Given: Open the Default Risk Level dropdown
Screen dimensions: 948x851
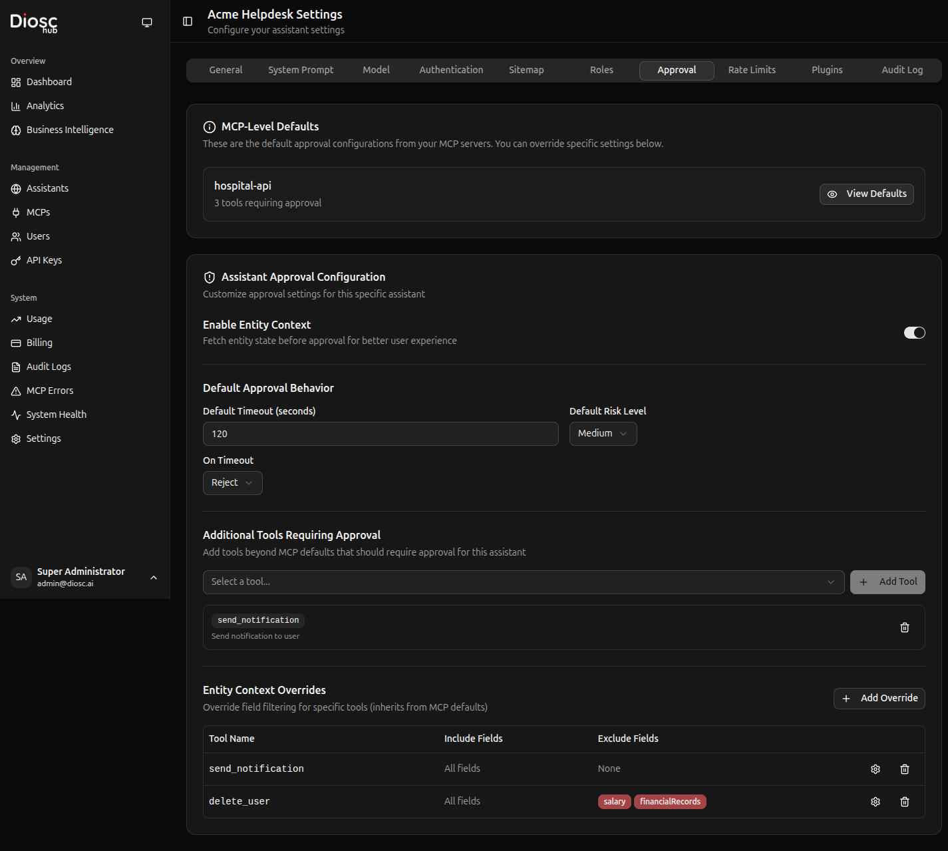Looking at the screenshot, I should pos(603,434).
